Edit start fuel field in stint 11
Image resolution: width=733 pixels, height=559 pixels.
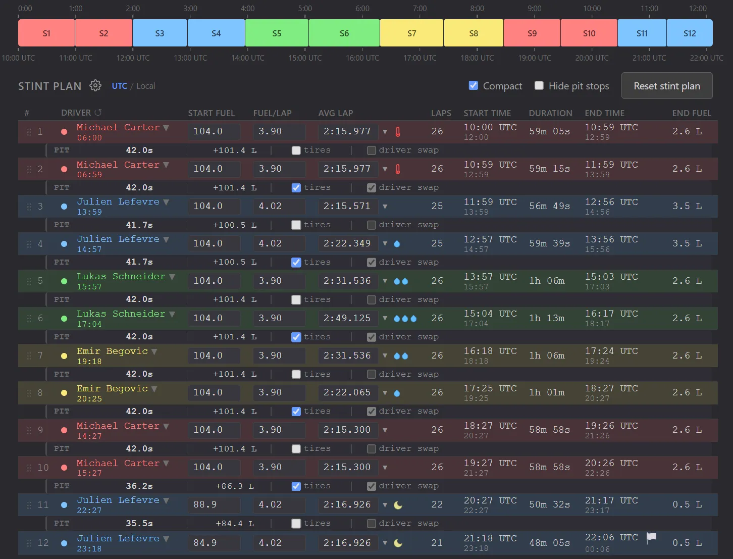tap(214, 505)
